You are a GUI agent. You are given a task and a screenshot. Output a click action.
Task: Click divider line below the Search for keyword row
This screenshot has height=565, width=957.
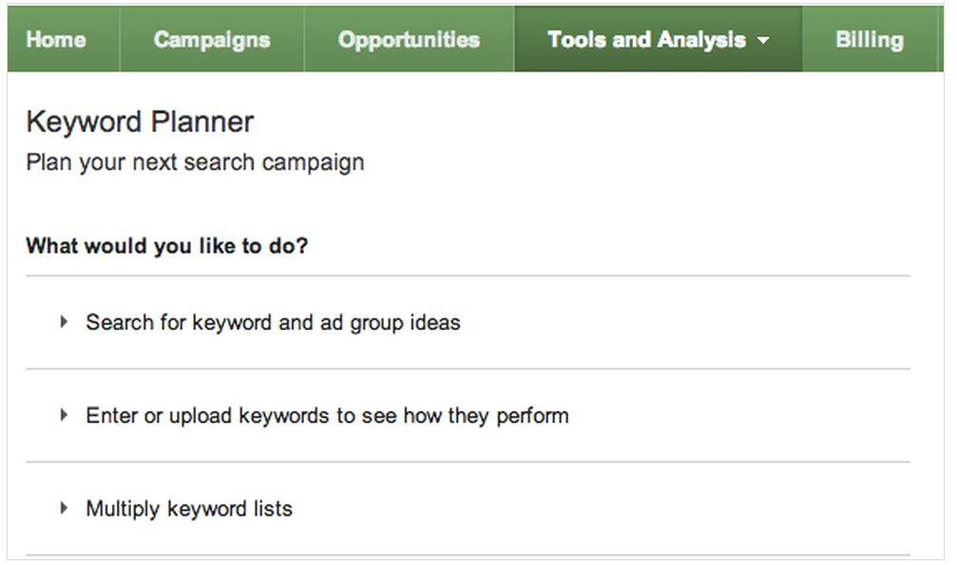tap(468, 368)
